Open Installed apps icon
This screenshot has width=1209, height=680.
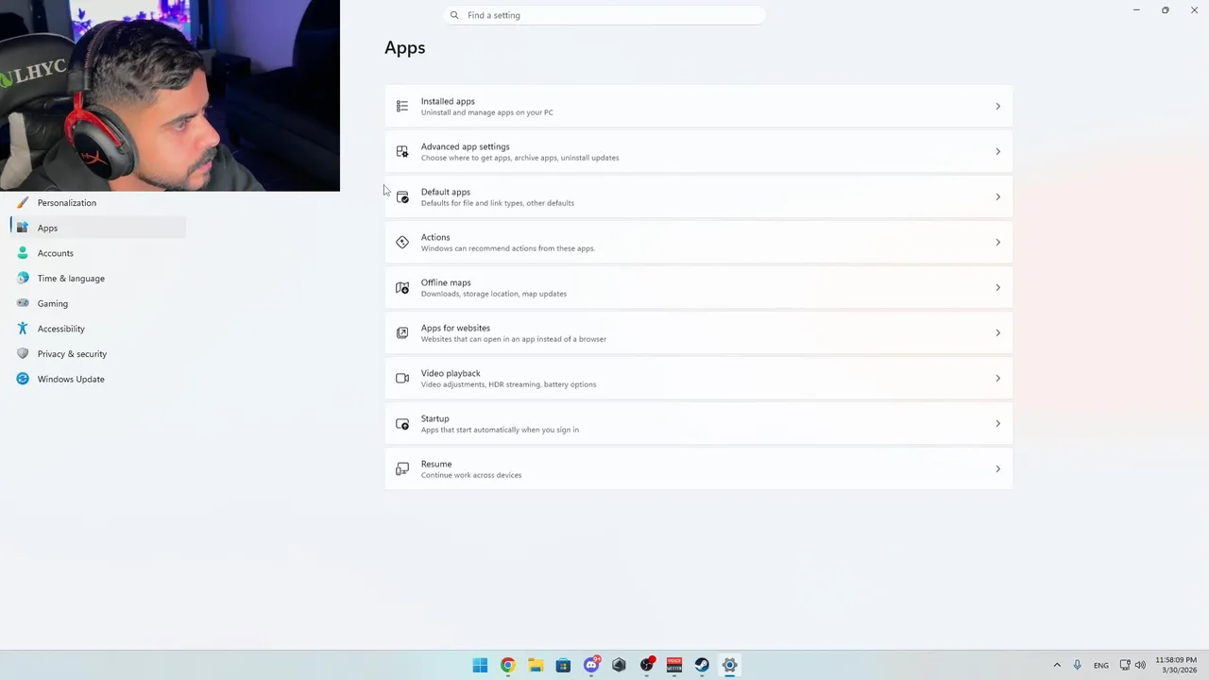pyautogui.click(x=402, y=106)
